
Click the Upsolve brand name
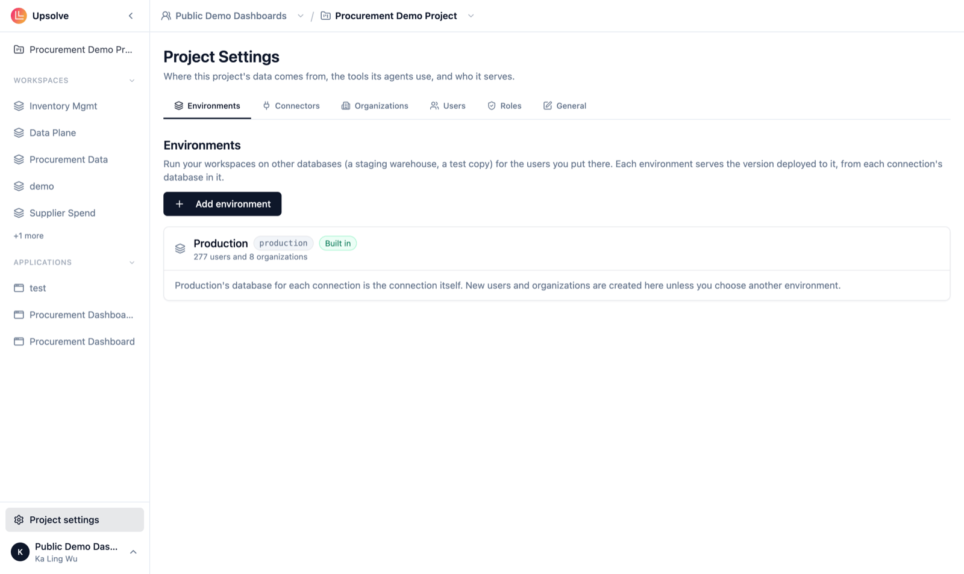tap(51, 16)
